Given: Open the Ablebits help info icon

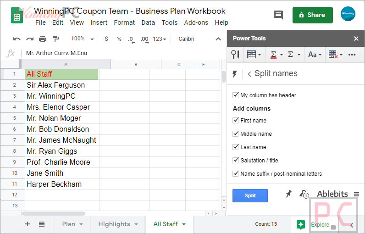Looking at the screenshot, I should coord(304,194).
